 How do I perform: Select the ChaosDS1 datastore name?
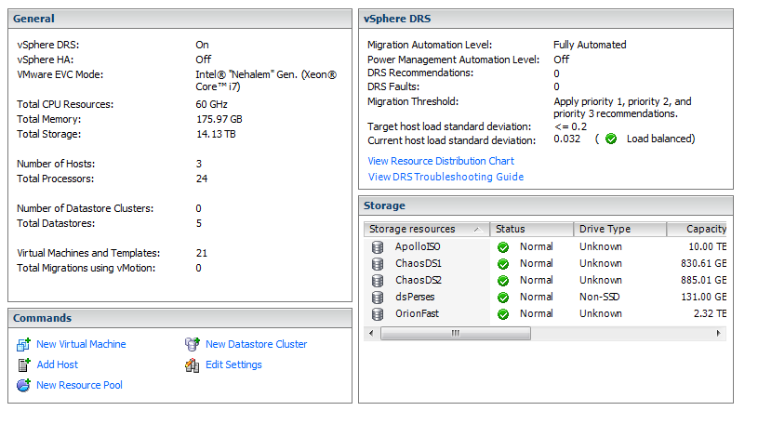(x=419, y=263)
